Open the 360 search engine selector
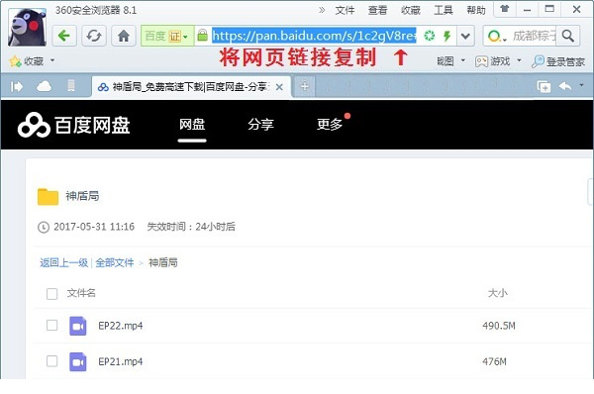The width and height of the screenshot is (594, 394). [497, 37]
